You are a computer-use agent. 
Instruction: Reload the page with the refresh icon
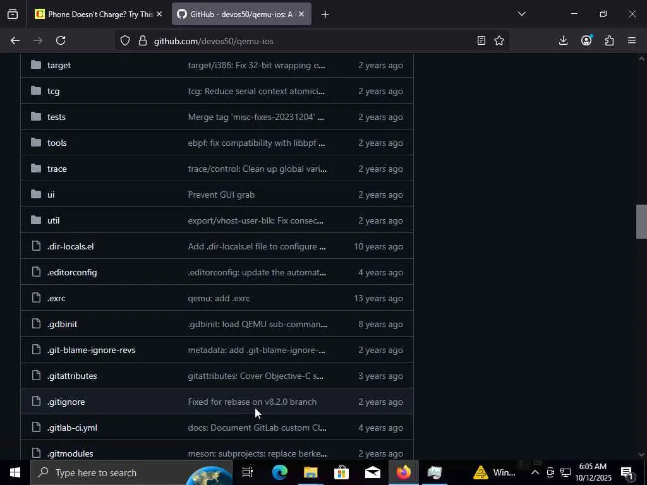tap(61, 40)
